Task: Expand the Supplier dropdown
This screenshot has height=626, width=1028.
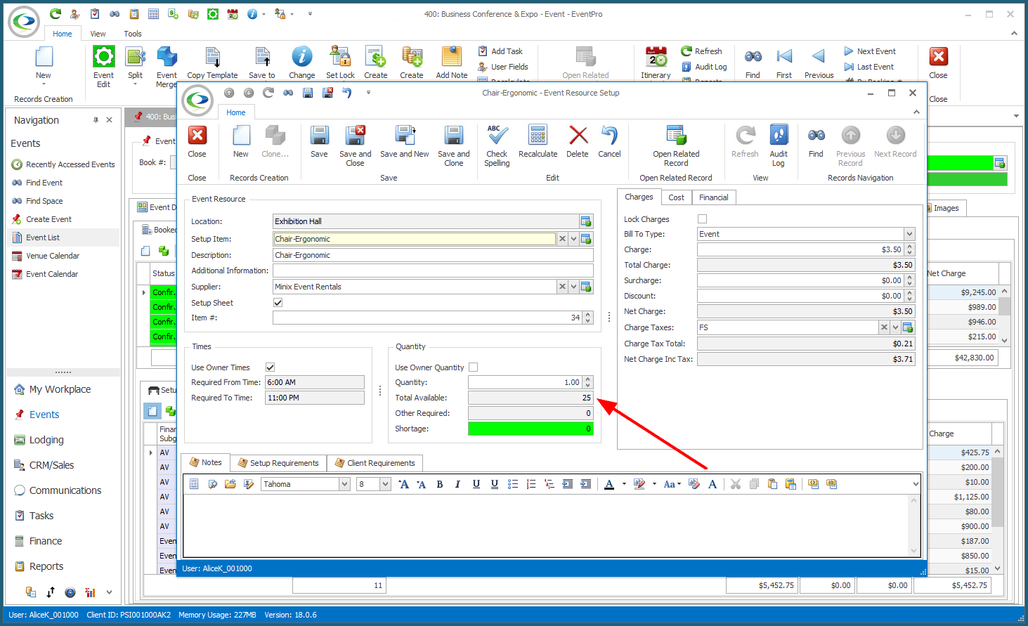Action: [x=573, y=287]
